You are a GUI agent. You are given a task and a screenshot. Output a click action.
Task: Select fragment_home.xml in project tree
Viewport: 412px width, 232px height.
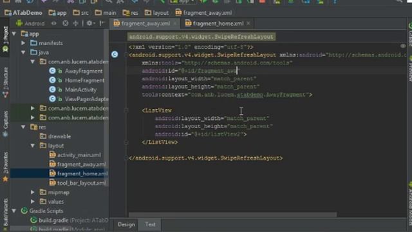[x=82, y=173]
